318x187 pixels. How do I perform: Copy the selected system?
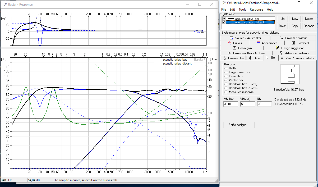point(295,26)
